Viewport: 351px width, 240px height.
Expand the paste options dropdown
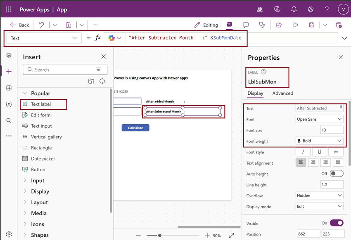click(x=82, y=25)
